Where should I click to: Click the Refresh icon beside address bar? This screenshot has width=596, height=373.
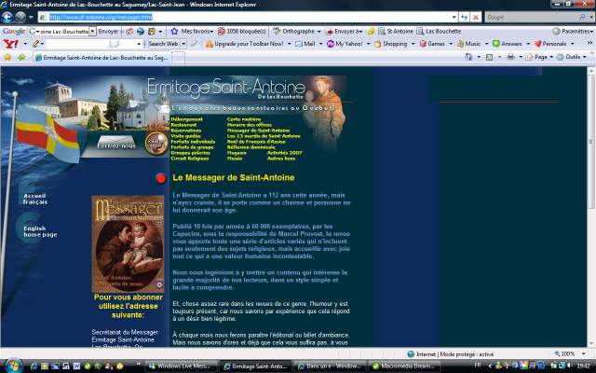pyautogui.click(x=464, y=17)
